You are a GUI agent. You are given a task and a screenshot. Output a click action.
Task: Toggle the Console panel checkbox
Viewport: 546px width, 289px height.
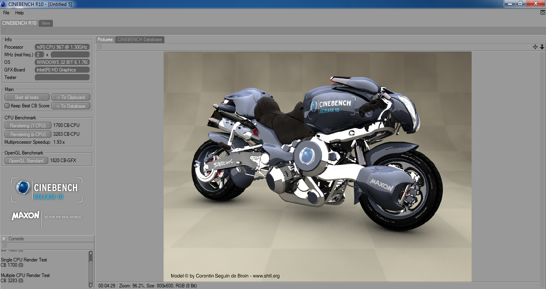(4, 239)
